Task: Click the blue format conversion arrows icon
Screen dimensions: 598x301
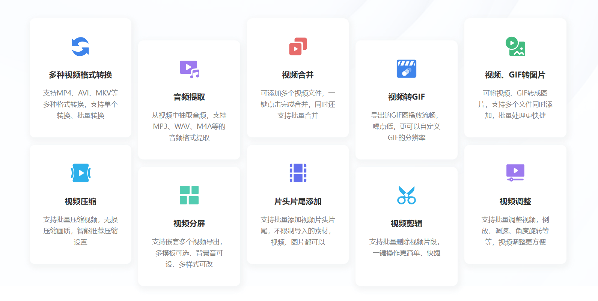Action: [x=80, y=46]
